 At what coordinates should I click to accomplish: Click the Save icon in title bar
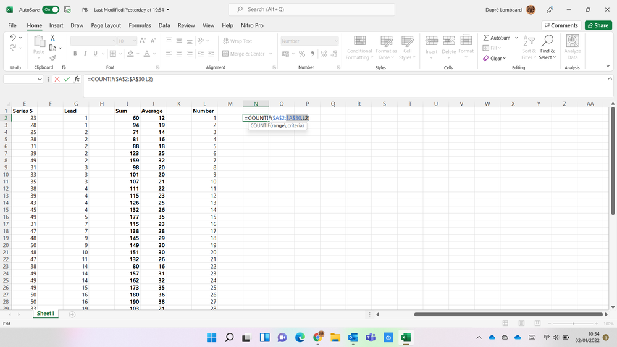tap(67, 9)
